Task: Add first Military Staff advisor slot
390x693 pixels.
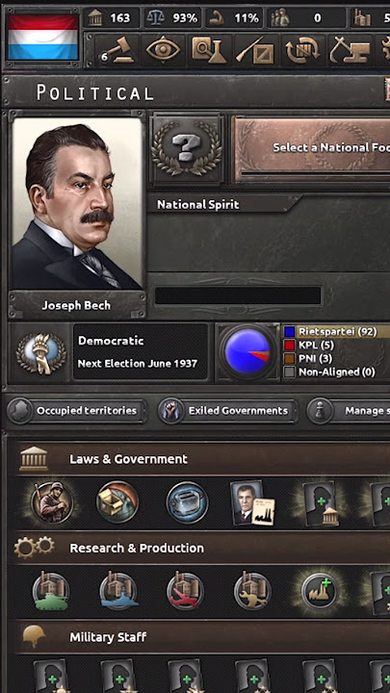Action: tap(52, 677)
